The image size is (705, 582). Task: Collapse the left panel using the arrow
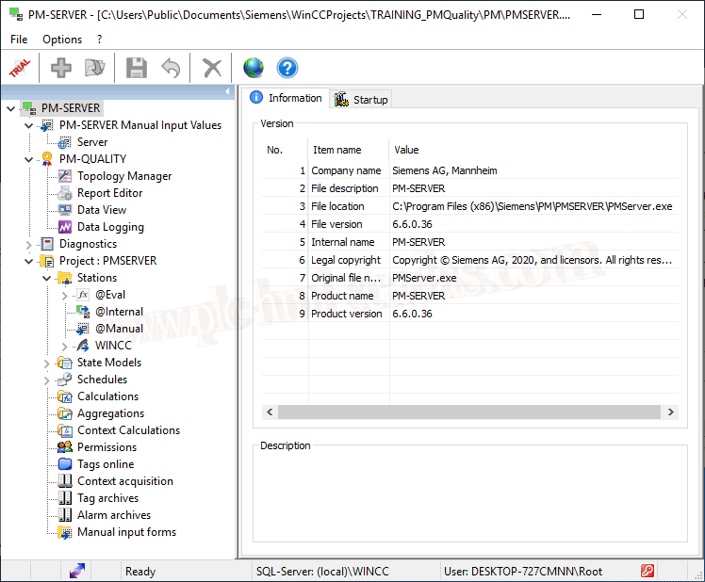(x=227, y=91)
